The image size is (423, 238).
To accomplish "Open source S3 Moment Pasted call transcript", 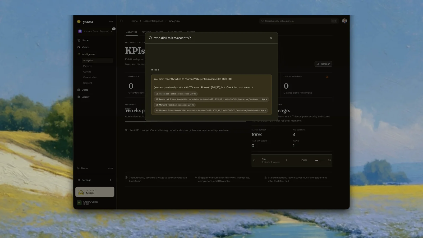I will 175,105.
